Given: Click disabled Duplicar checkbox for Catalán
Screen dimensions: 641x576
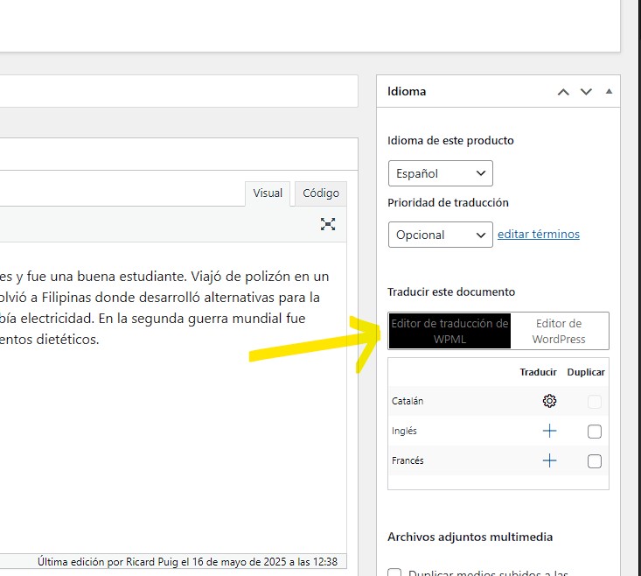Looking at the screenshot, I should tap(595, 401).
